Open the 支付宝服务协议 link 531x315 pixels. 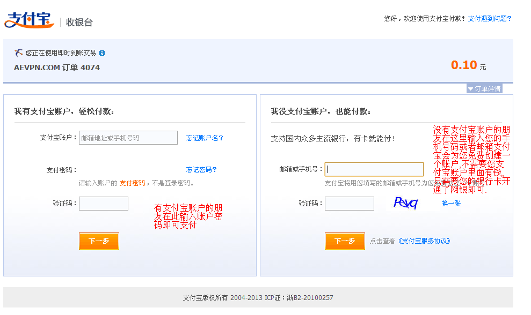tap(423, 241)
